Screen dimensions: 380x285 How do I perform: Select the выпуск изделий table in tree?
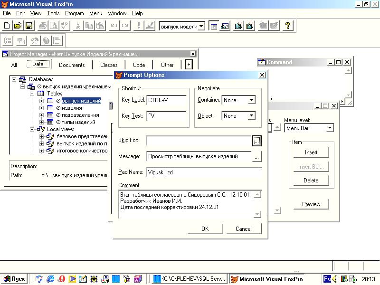[x=81, y=101]
